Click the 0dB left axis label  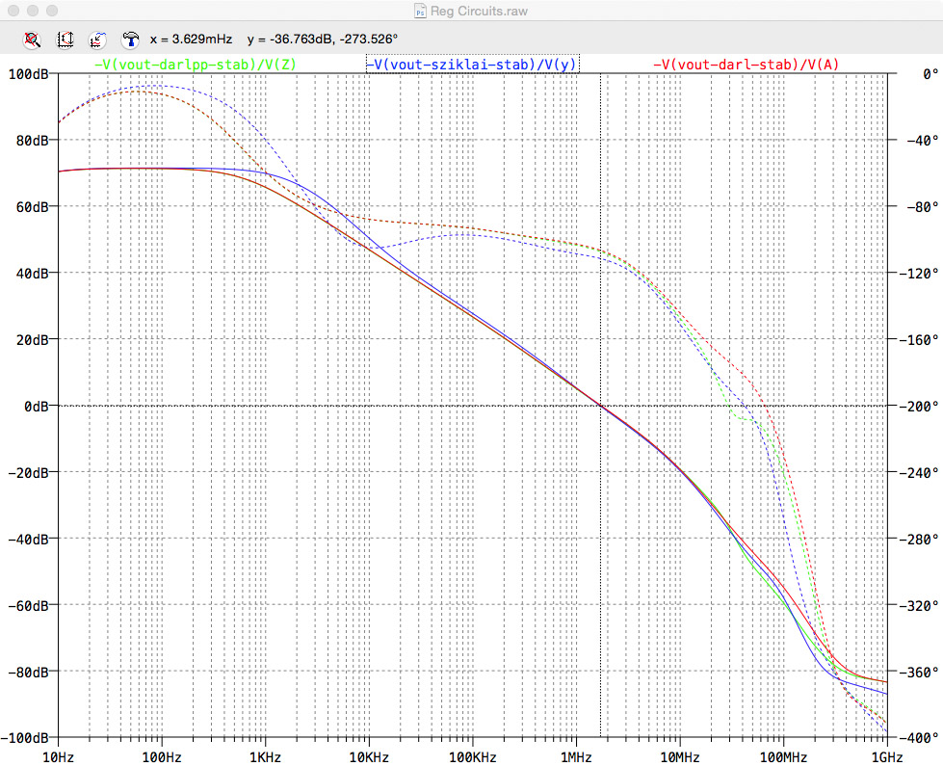(36, 407)
